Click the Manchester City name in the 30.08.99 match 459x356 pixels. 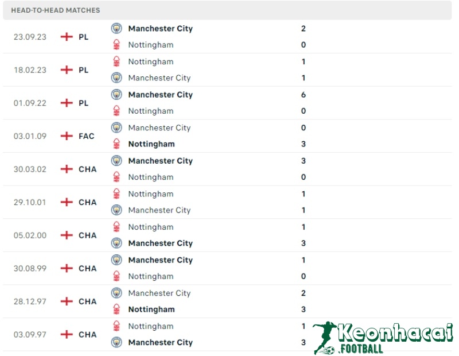[x=160, y=260]
